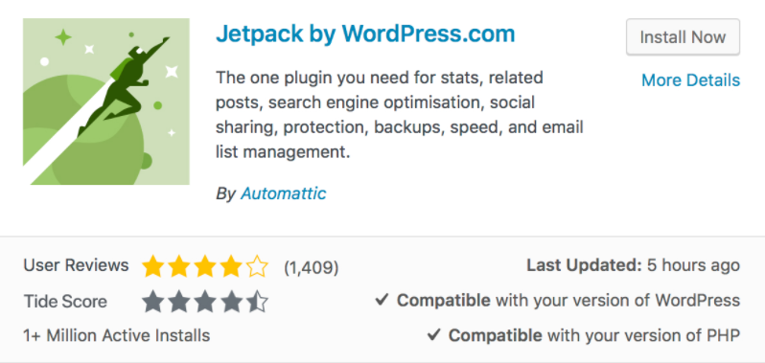Image resolution: width=765 pixels, height=363 pixels.
Task: Click the first gold user review star
Action: [153, 266]
